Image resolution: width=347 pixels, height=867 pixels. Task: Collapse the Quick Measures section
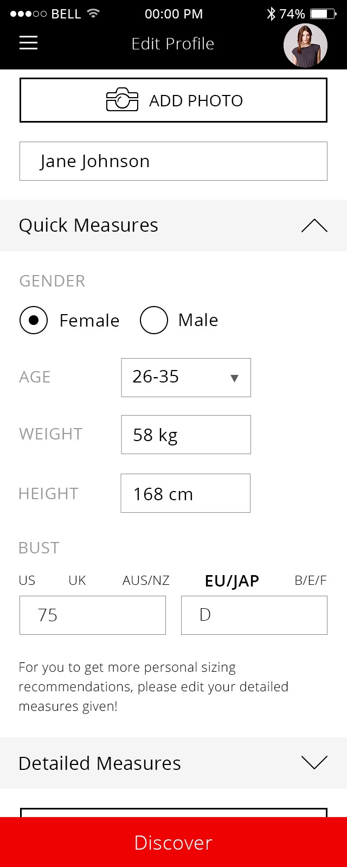314,226
